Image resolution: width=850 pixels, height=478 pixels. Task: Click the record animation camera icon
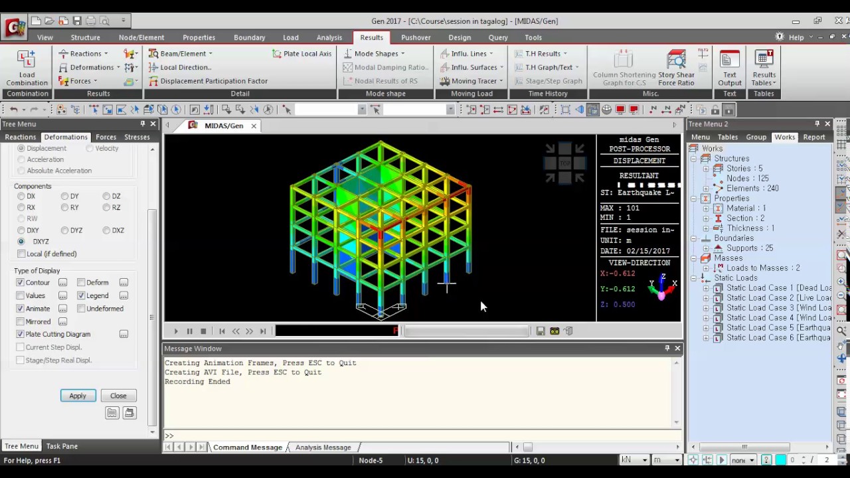click(554, 331)
